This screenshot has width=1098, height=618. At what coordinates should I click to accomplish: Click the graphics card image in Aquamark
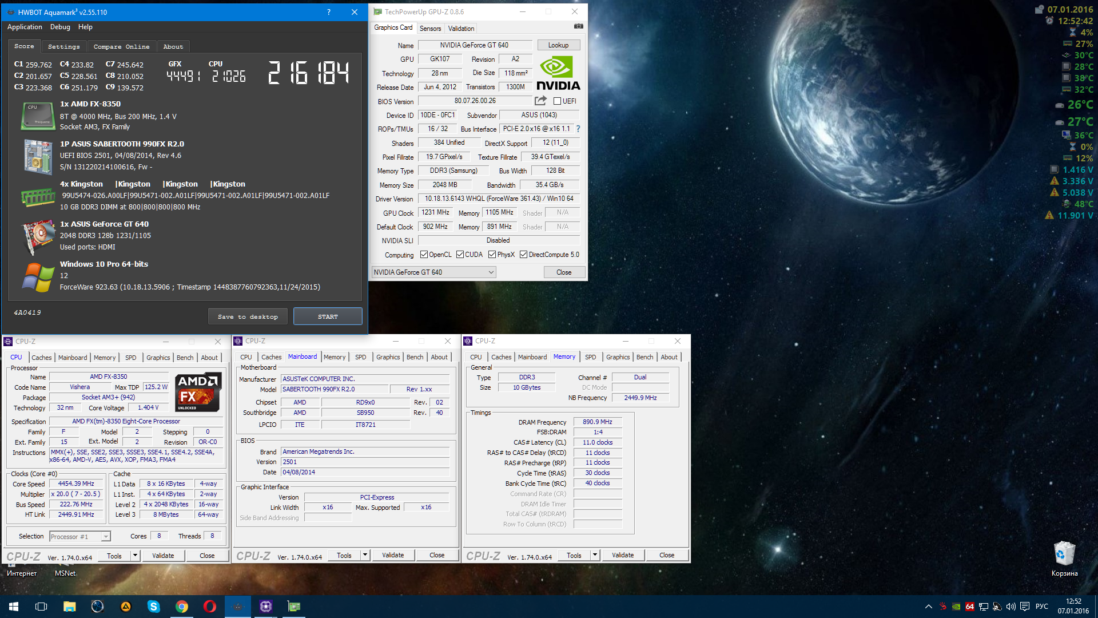38,236
